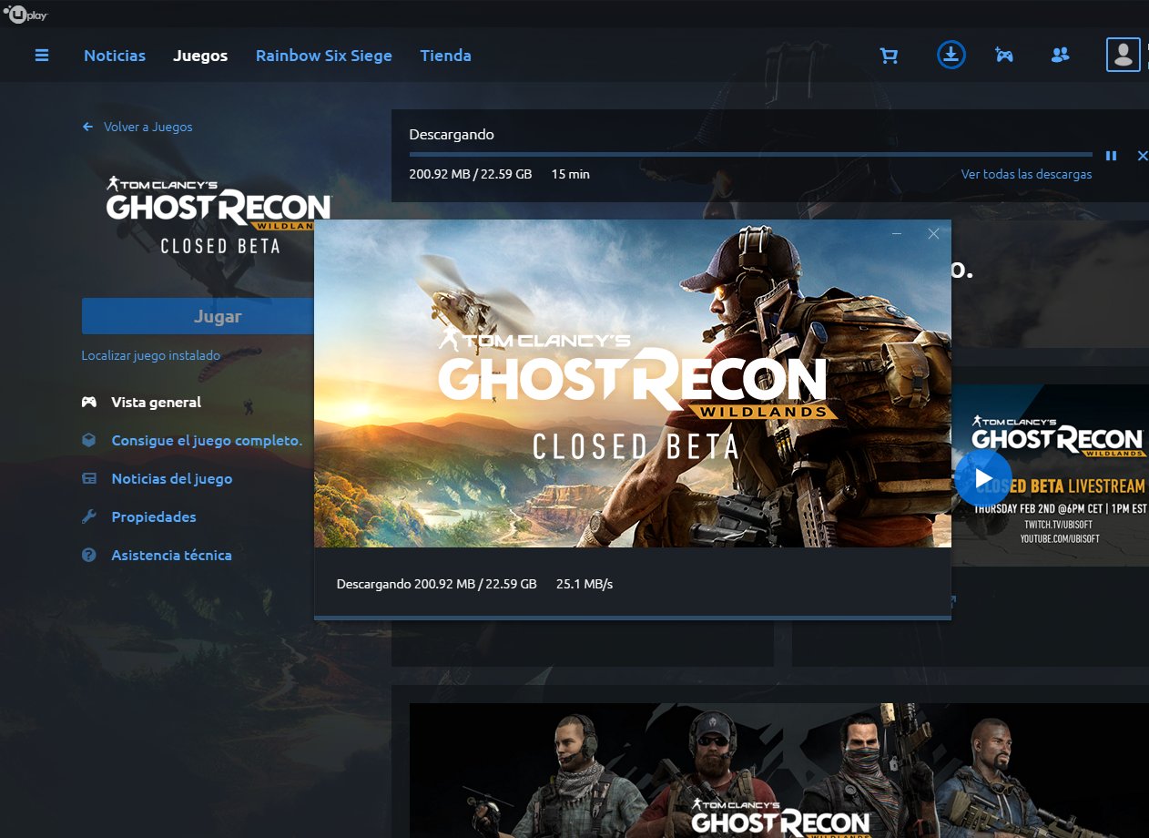Click the help icon beside Asistencia técnica
Screen dimensions: 1149x838
(x=89, y=555)
